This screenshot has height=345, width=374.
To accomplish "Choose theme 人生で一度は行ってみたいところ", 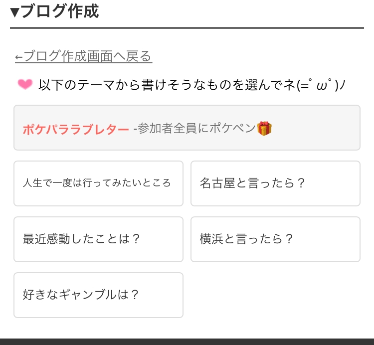I will pos(98,183).
